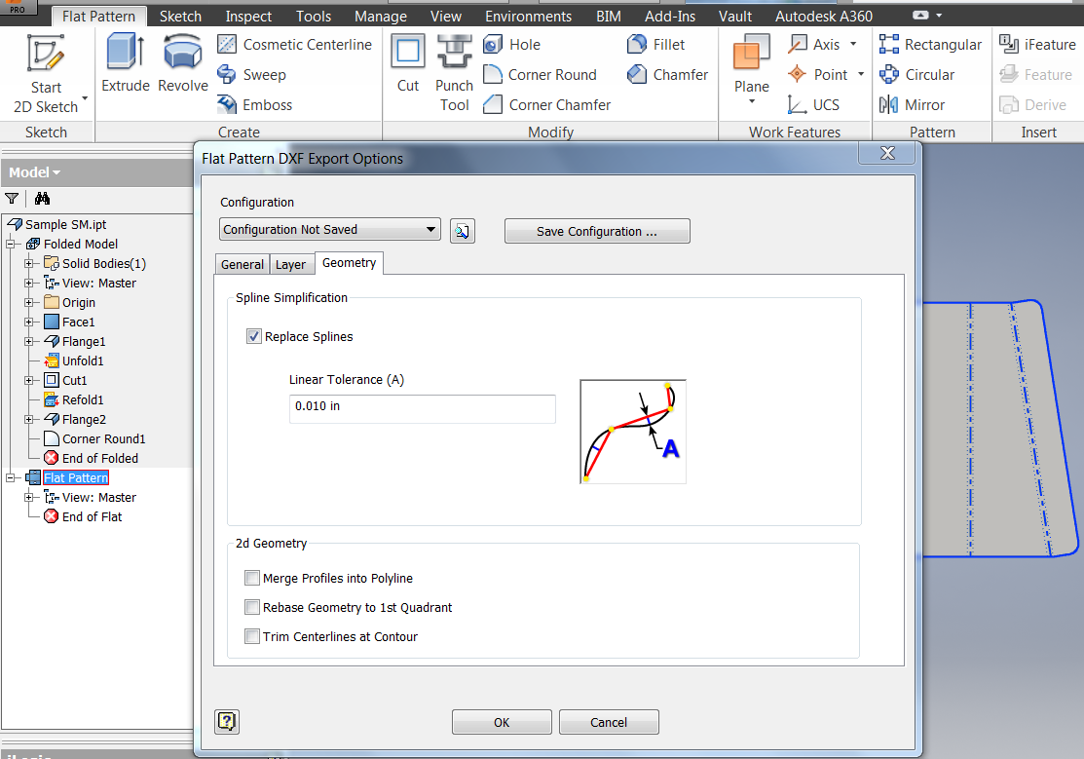Open the configuration browse icon button
Image resolution: width=1084 pixels, height=759 pixels.
pos(463,231)
